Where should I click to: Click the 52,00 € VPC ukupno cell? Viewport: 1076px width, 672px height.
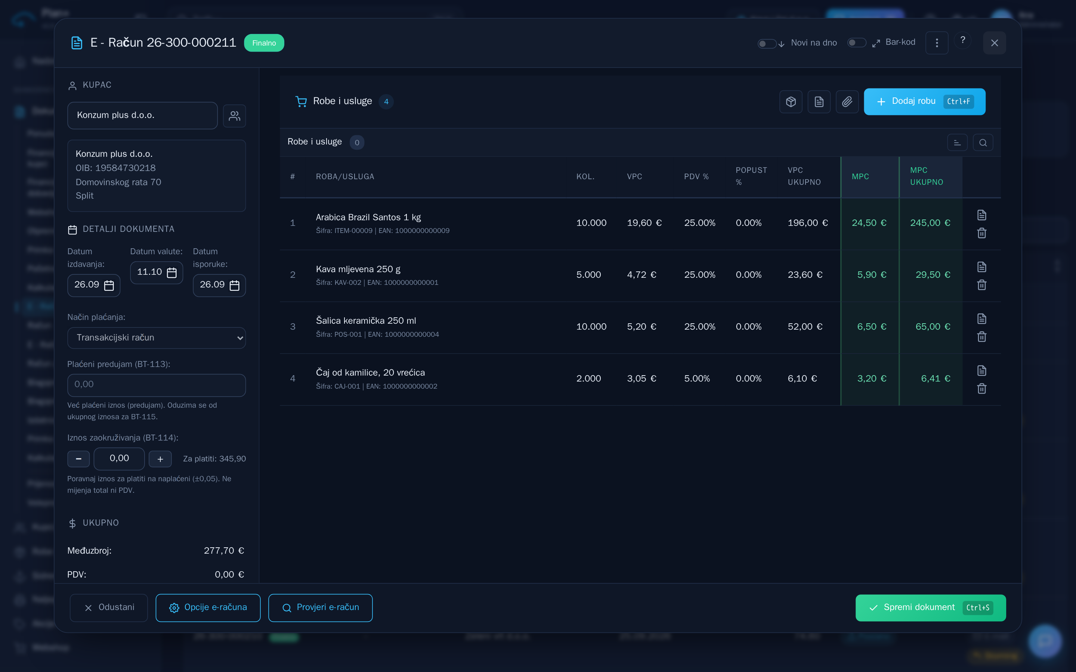tap(805, 327)
